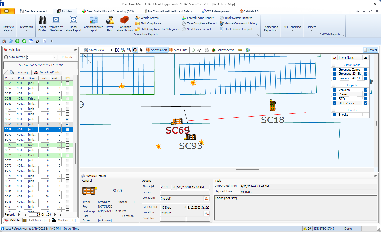The width and height of the screenshot is (381, 232).
Task: Expand the Saved View dropdown
Action: 111,50
